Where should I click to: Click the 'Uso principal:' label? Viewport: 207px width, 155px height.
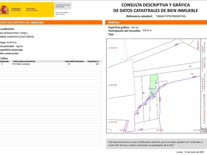pyautogui.click(x=7, y=46)
